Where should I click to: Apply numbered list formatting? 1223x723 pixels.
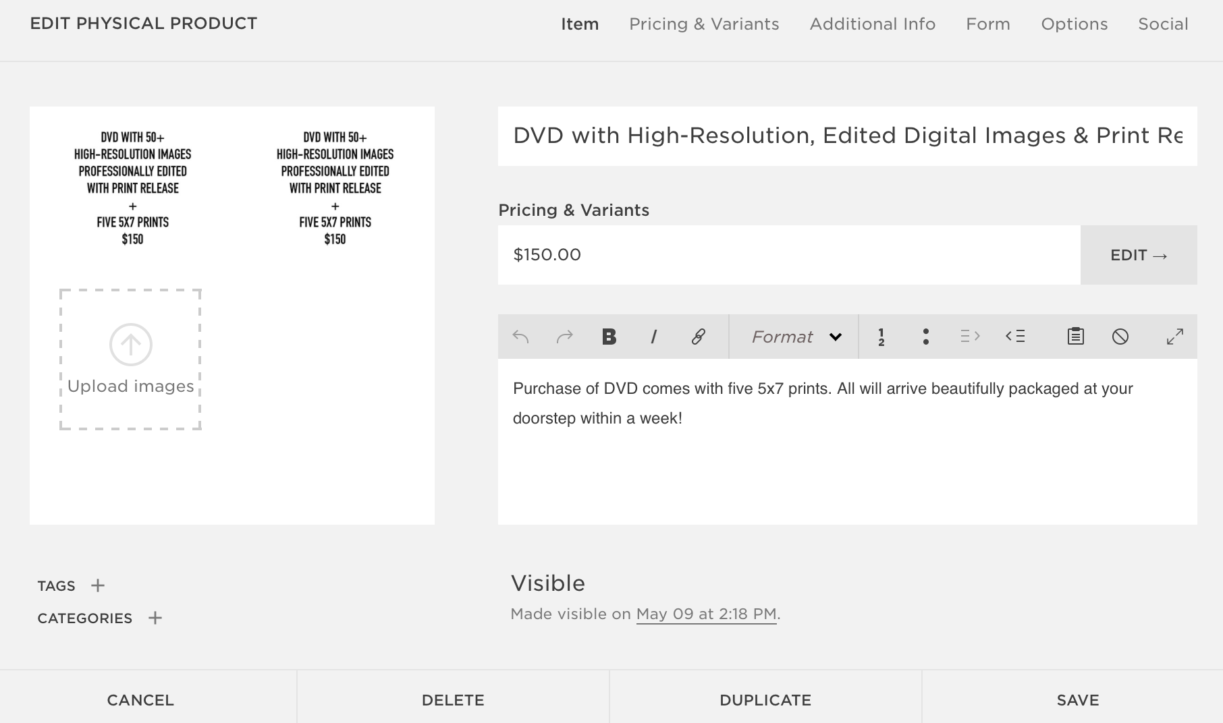[x=881, y=337]
